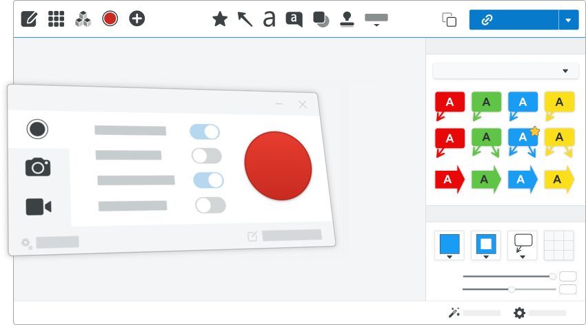
Task: Select the Callout speech bubble tool
Action: click(x=294, y=19)
